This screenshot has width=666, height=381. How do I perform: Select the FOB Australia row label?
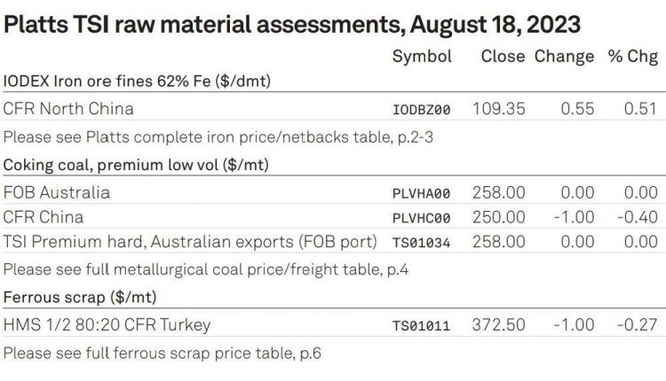point(57,193)
